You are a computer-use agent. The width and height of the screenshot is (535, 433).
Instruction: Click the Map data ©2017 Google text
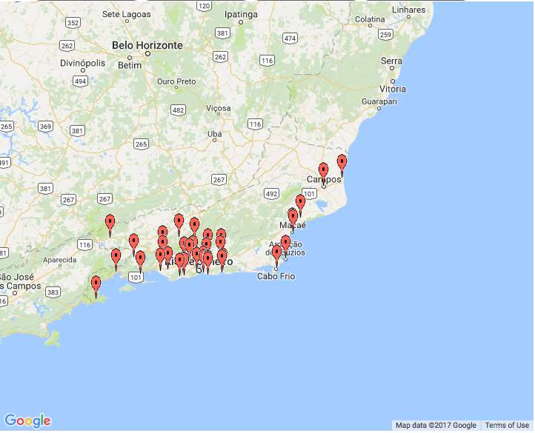tap(436, 426)
